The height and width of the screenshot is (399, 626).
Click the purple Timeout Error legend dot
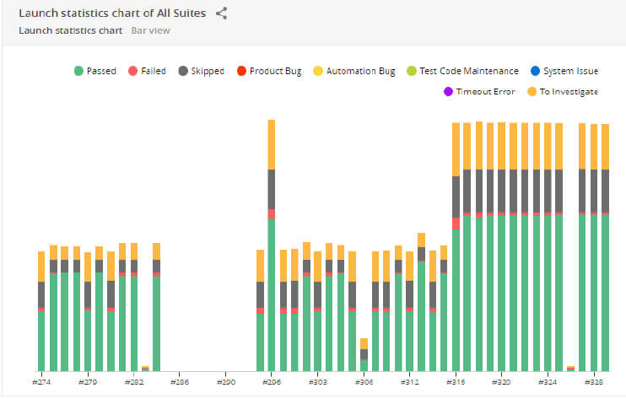[447, 91]
